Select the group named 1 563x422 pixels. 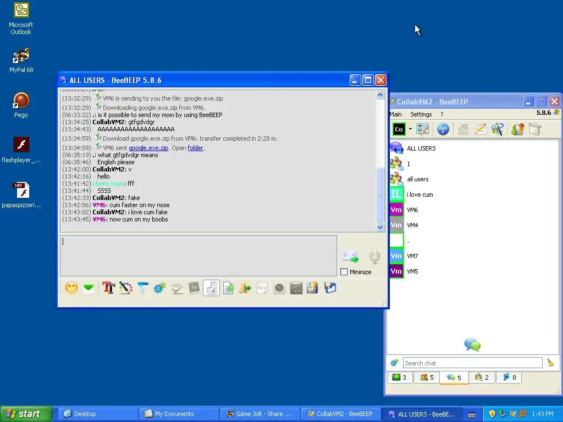pos(474,164)
